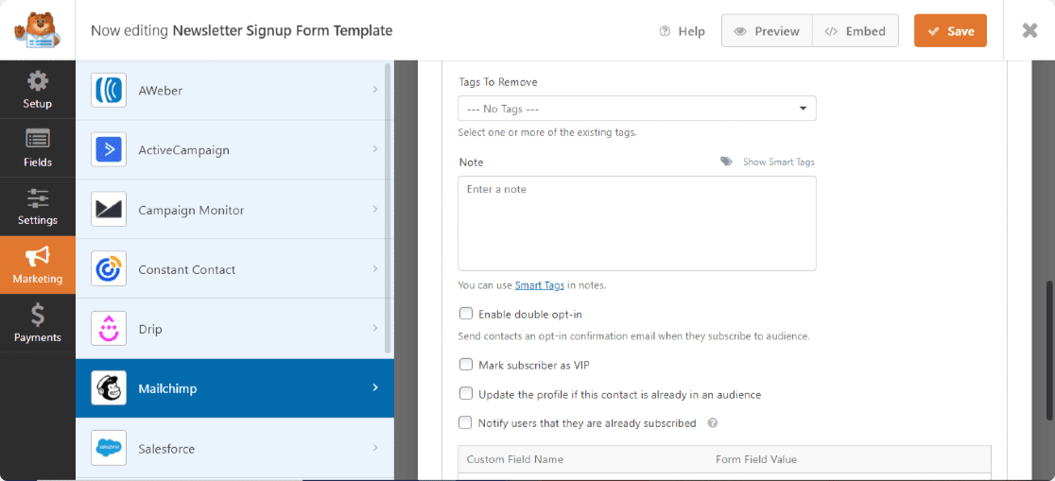The width and height of the screenshot is (1055, 481).
Task: Select Campaign Monitor provider label
Action: (191, 210)
